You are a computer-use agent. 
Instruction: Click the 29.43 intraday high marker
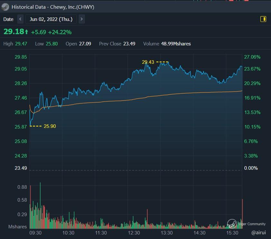[x=148, y=62]
